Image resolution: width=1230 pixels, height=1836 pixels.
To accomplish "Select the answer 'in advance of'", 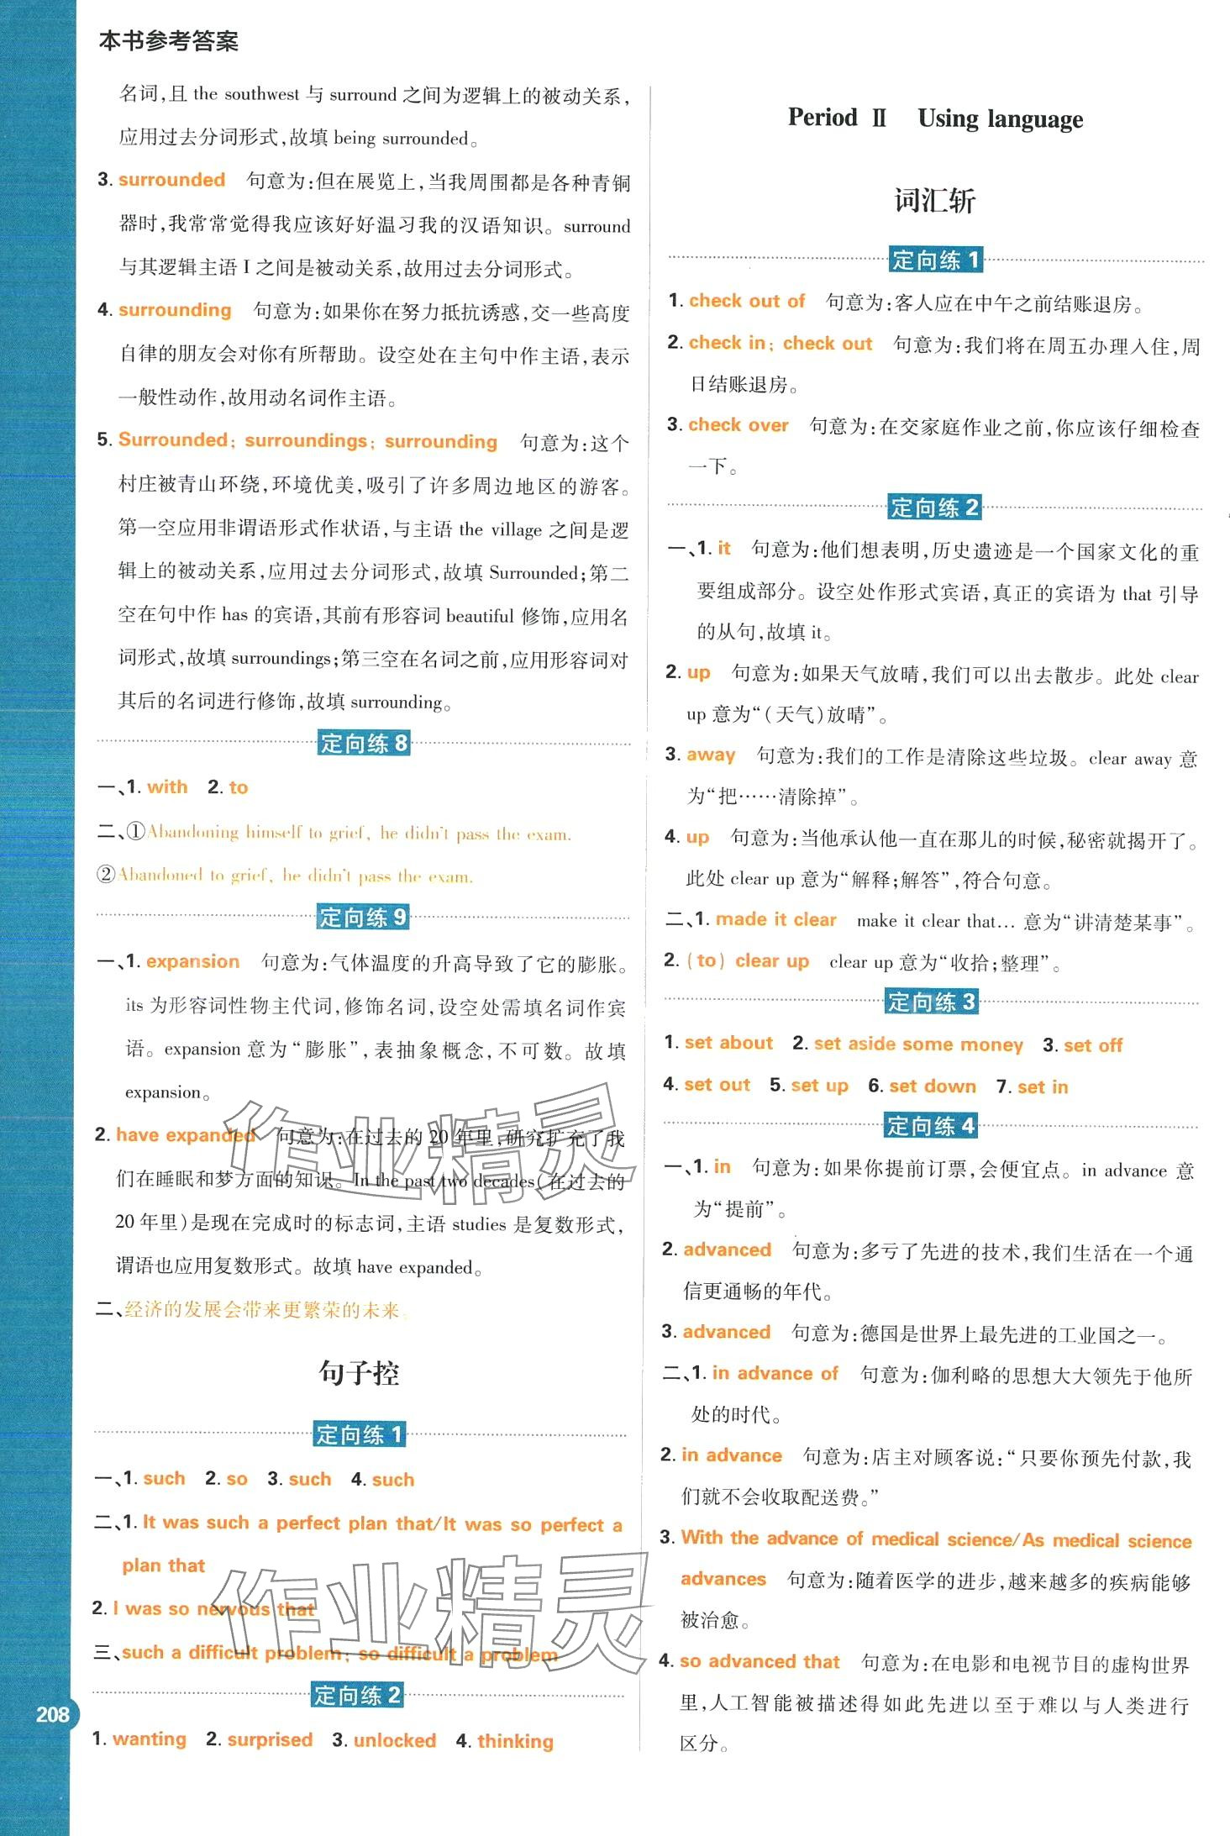I will pos(775,1373).
